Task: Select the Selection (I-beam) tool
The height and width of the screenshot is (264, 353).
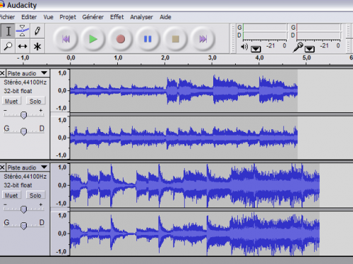Action: (x=8, y=31)
